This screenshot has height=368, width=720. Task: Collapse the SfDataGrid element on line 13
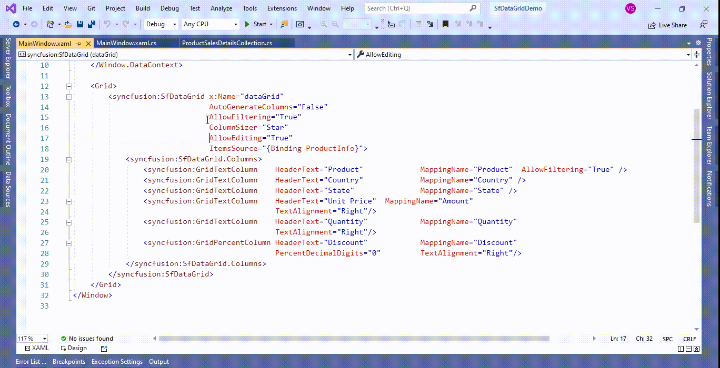tap(69, 96)
